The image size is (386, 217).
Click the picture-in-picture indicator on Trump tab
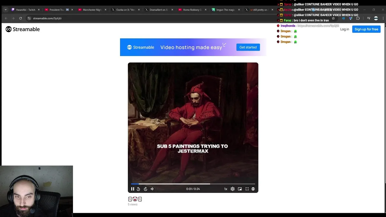(x=67, y=10)
